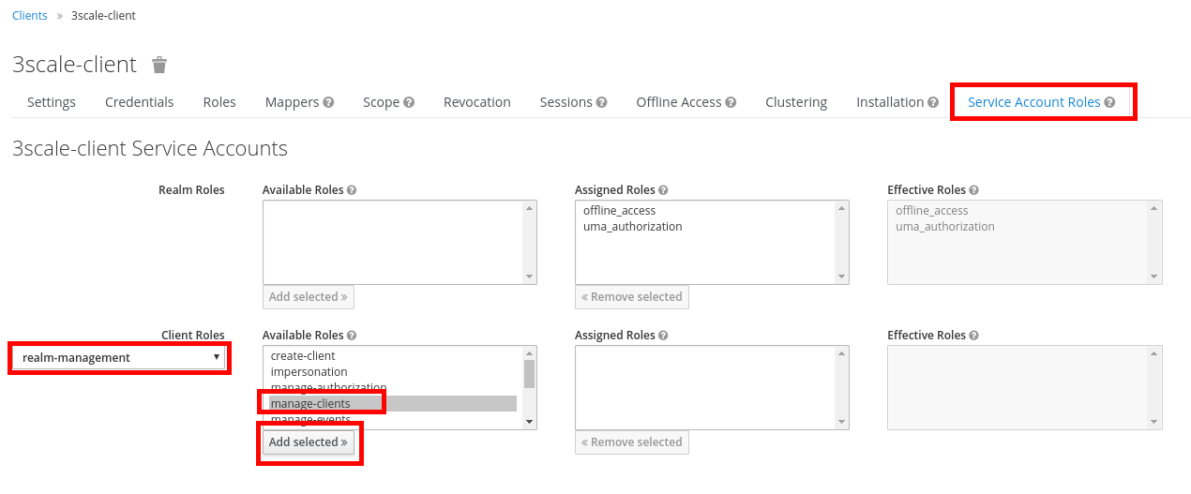Click help icon next to Offline Access

pyautogui.click(x=731, y=102)
